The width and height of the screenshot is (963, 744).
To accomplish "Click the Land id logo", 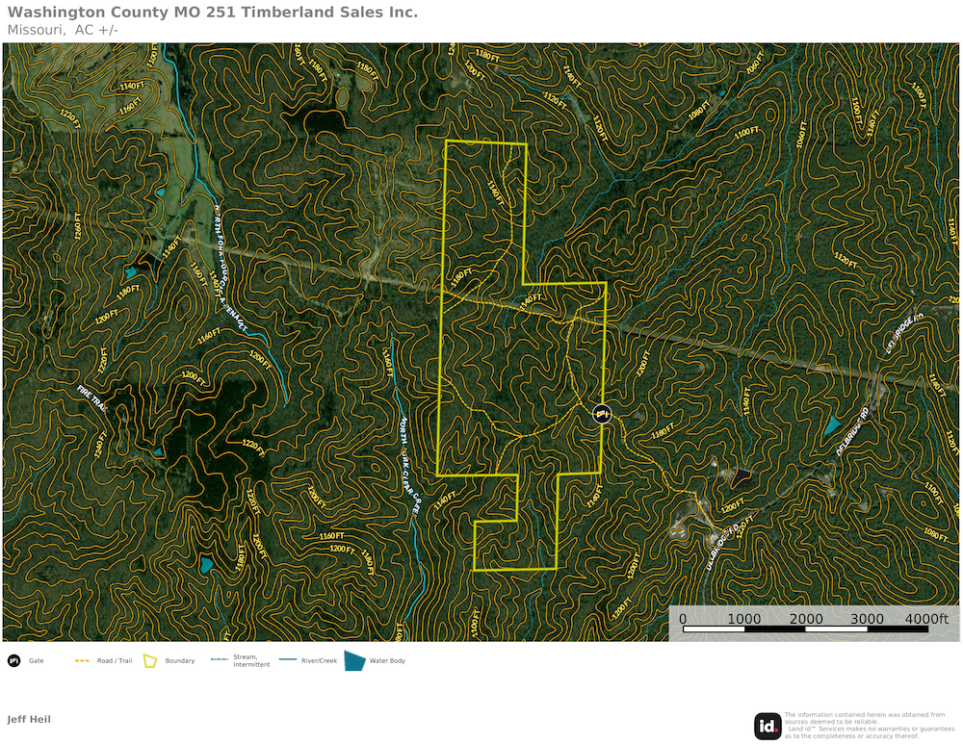I will (768, 726).
